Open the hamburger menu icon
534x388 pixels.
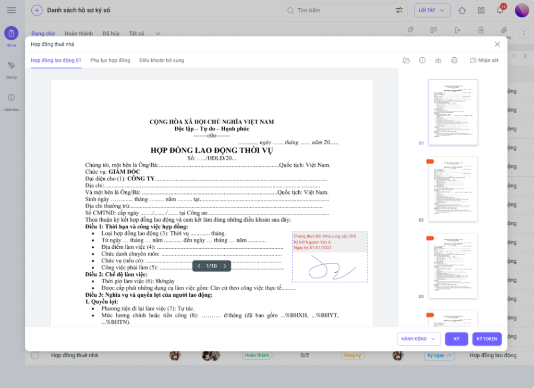pos(11,10)
